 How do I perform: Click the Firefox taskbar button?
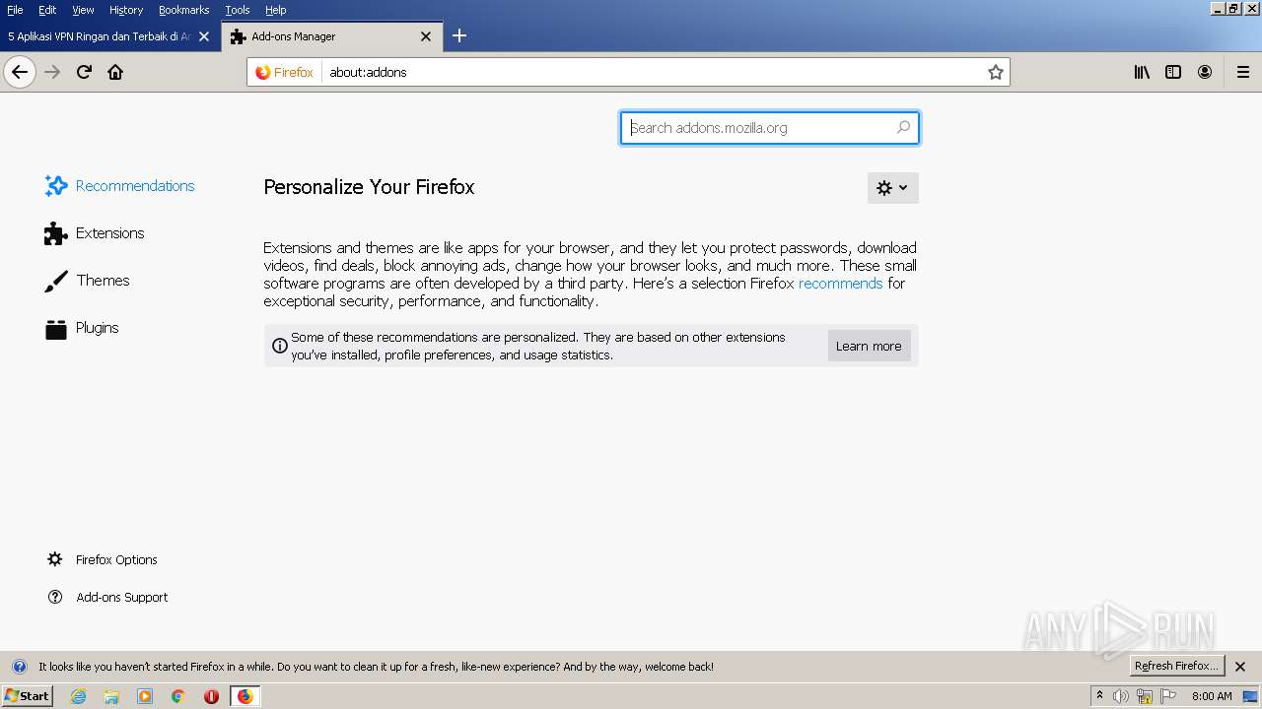pyautogui.click(x=245, y=696)
